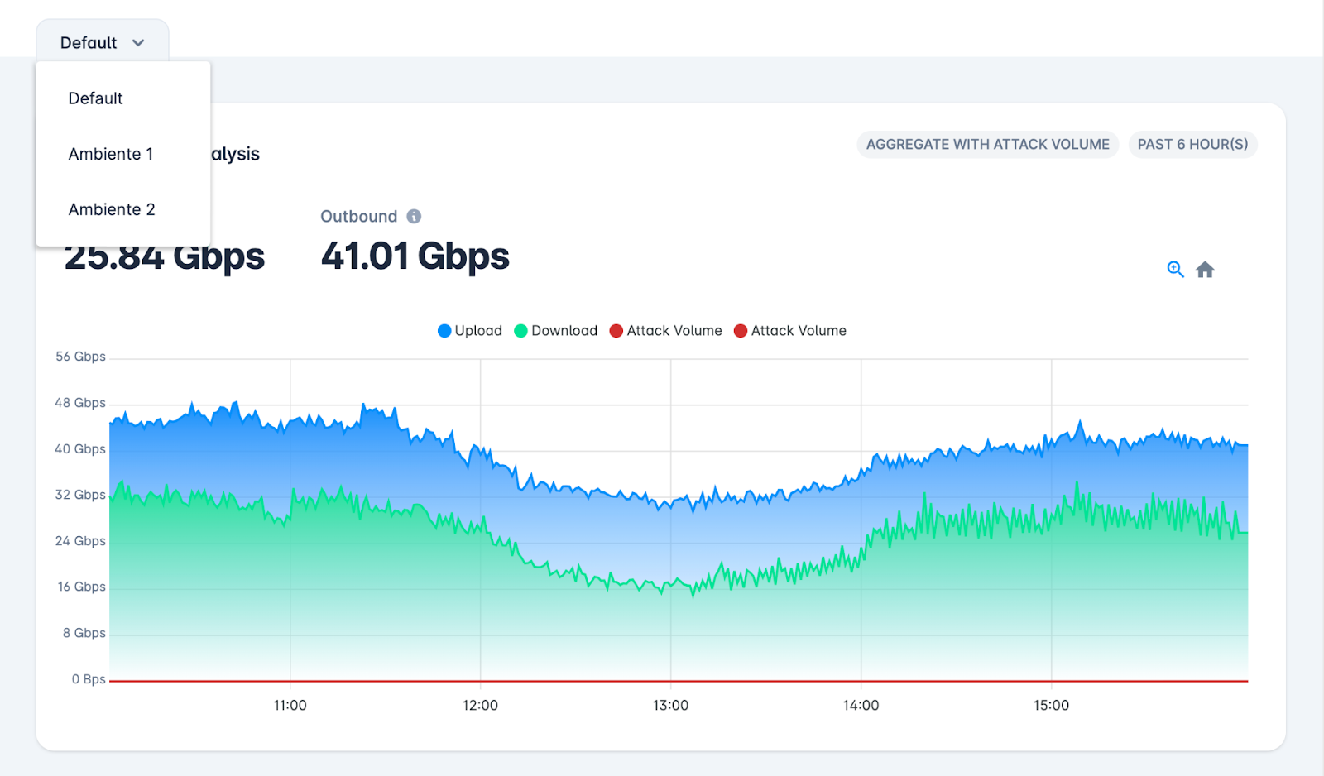Click the Upload legend label
1324x776 pixels.
point(478,331)
